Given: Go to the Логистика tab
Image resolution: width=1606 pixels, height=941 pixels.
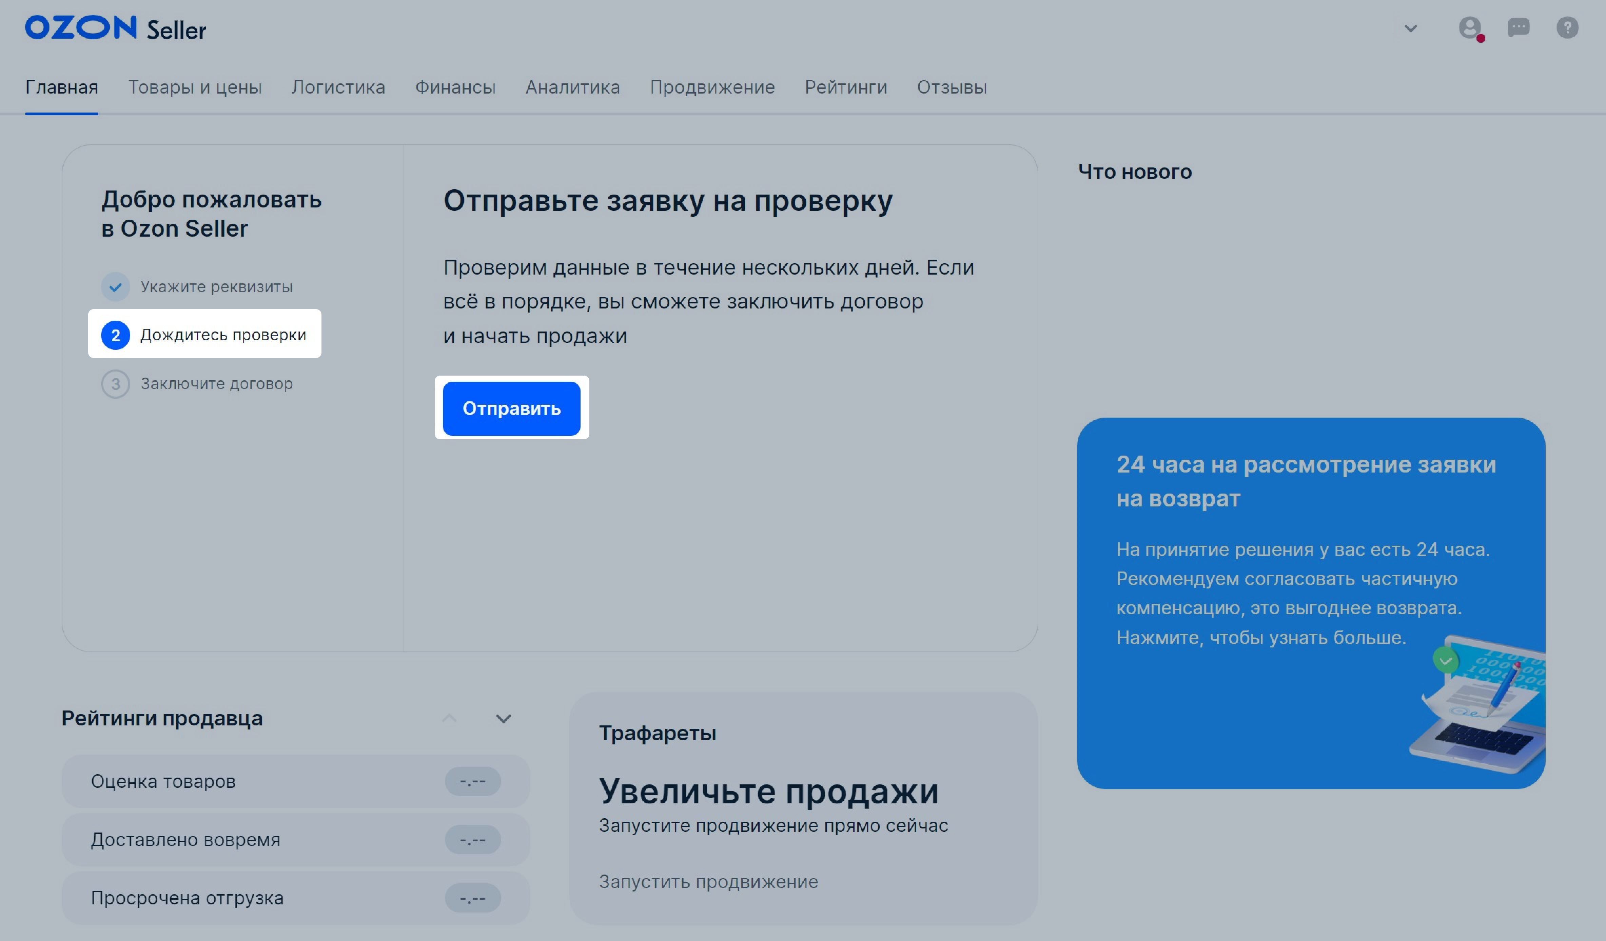Looking at the screenshot, I should point(338,87).
